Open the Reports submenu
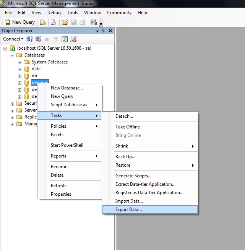Viewport: 245px width, 250px height. [70, 156]
